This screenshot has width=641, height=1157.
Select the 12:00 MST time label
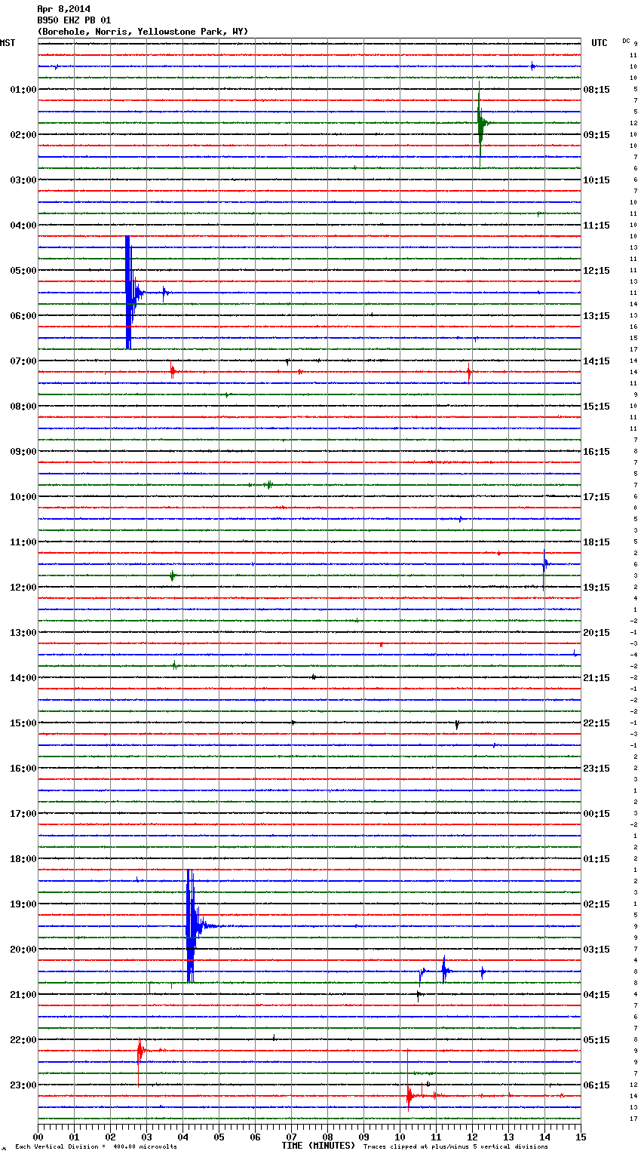[x=23, y=588]
